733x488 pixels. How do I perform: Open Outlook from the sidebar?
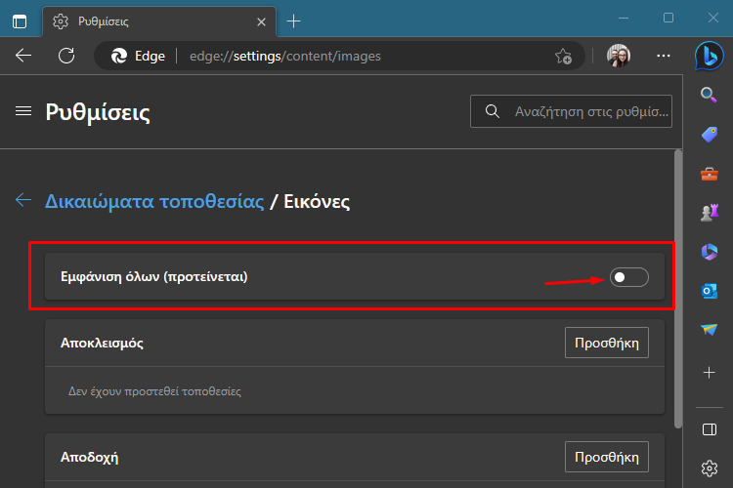pyautogui.click(x=710, y=291)
